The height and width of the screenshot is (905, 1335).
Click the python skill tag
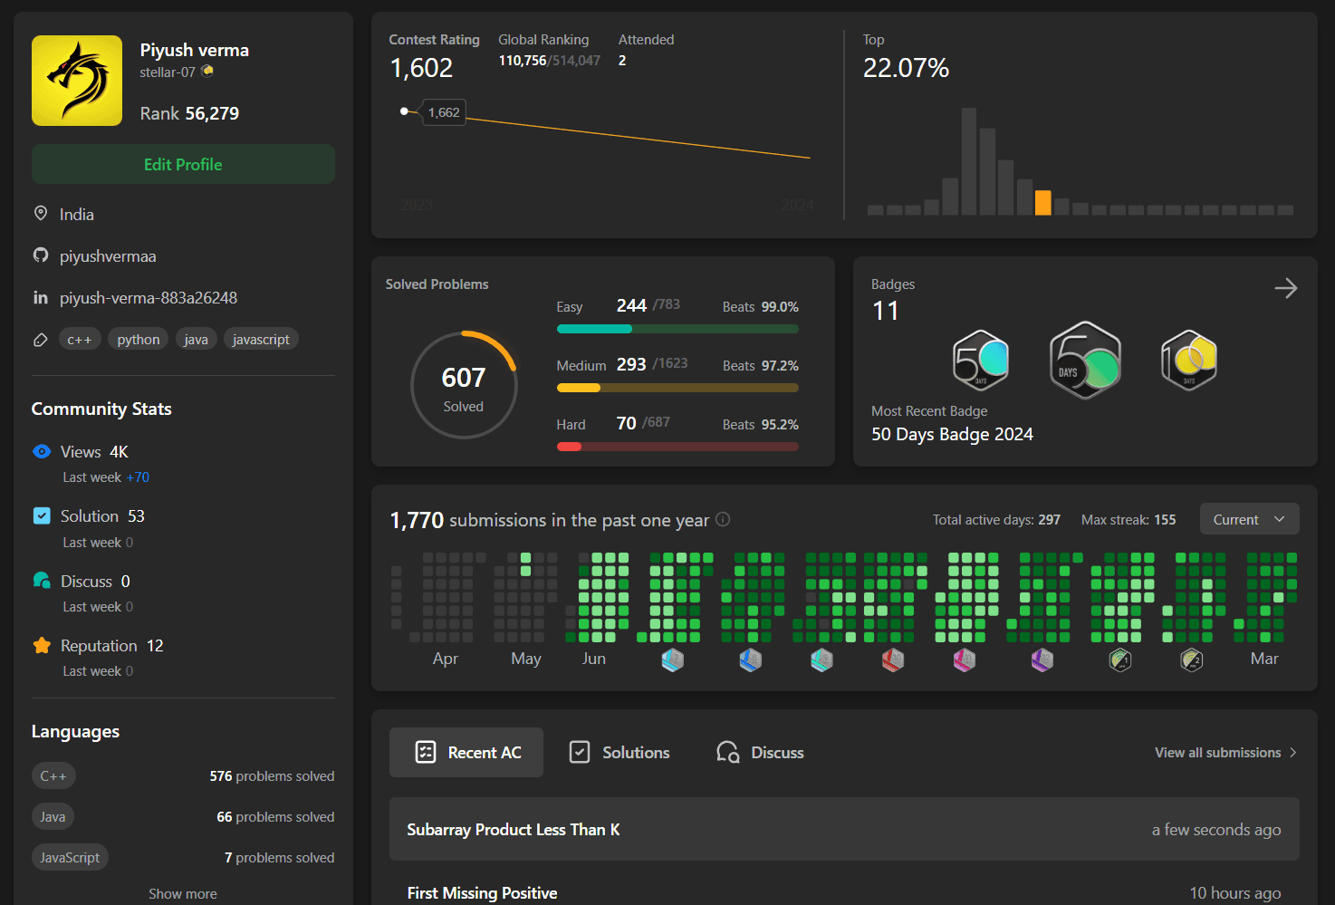138,339
